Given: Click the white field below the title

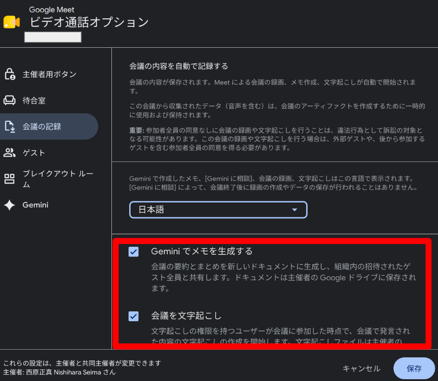Looking at the screenshot, I should point(53,37).
